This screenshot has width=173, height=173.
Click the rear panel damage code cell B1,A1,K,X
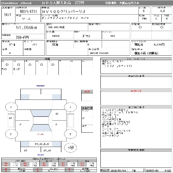pos(42,144)
